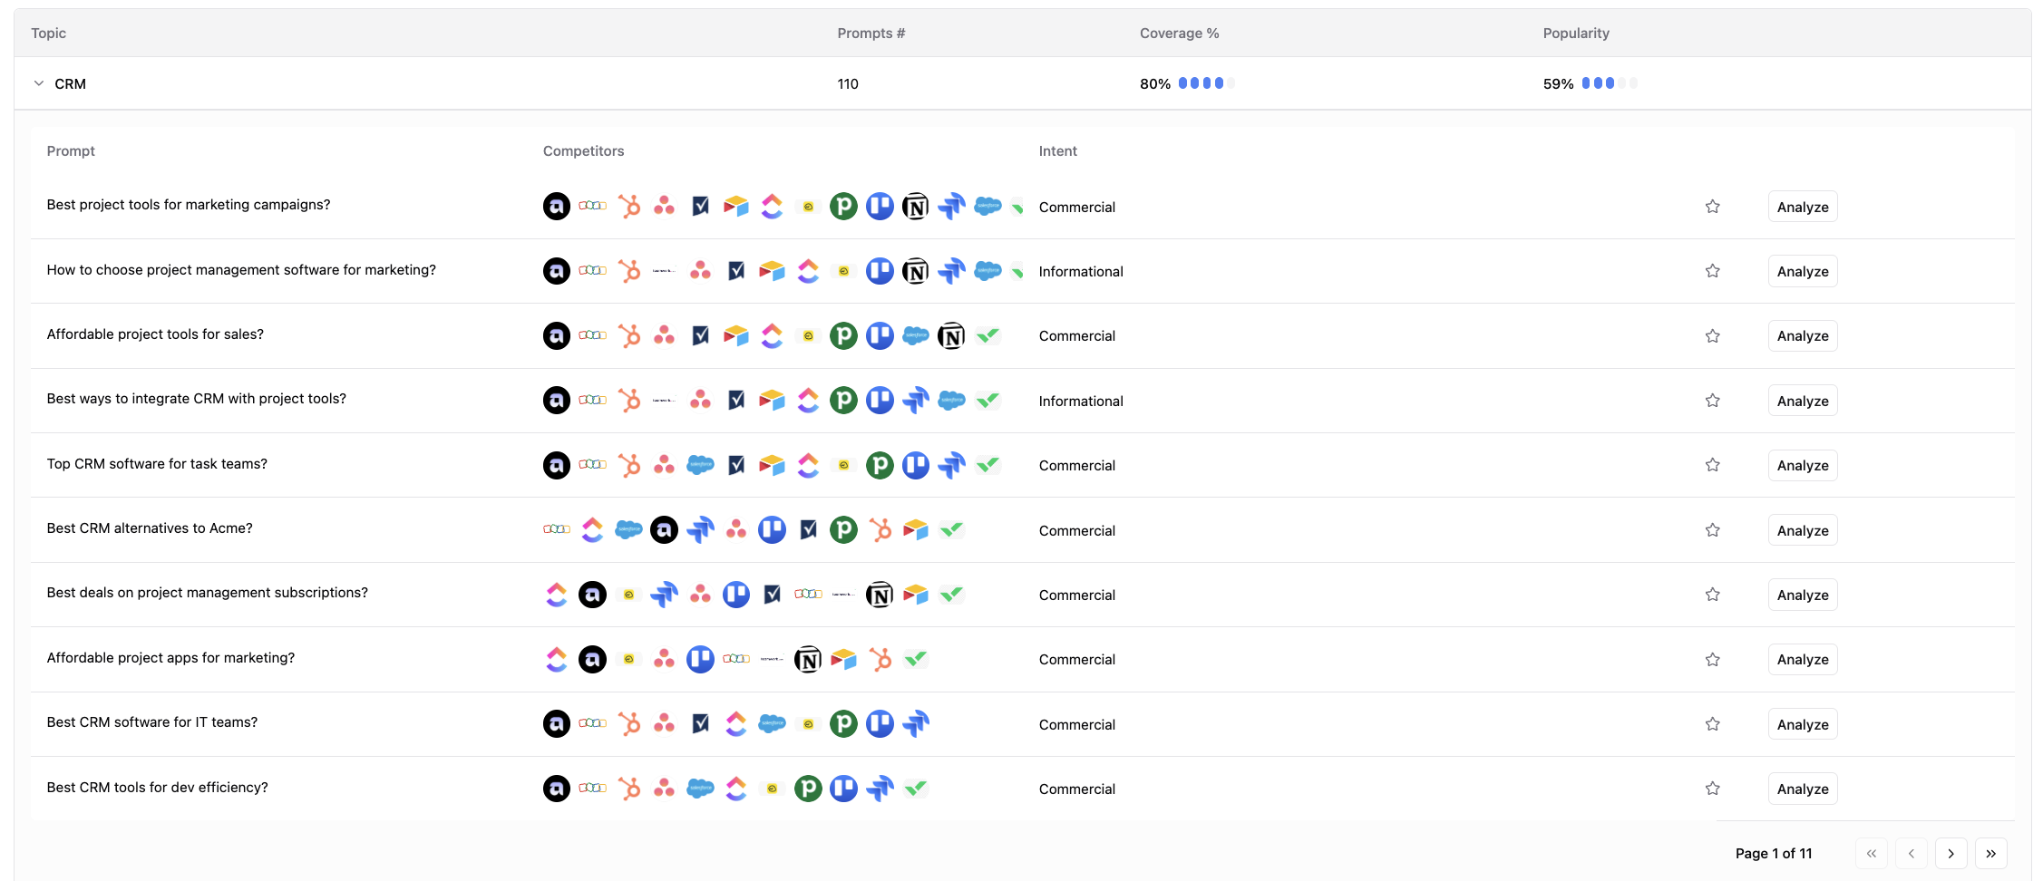Toggle star on "Best CRM tools for dev efficiency?"
Image resolution: width=2043 pixels, height=881 pixels.
[1712, 789]
